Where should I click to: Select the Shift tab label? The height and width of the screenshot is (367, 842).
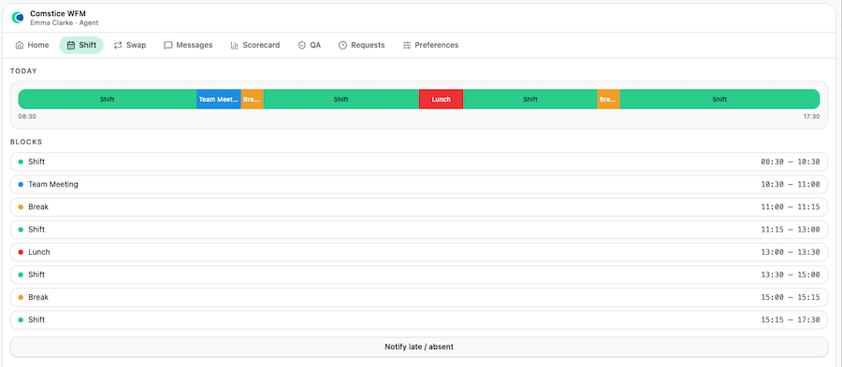coord(88,45)
